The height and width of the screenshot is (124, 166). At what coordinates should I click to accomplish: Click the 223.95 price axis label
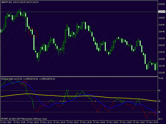coord(162,66)
